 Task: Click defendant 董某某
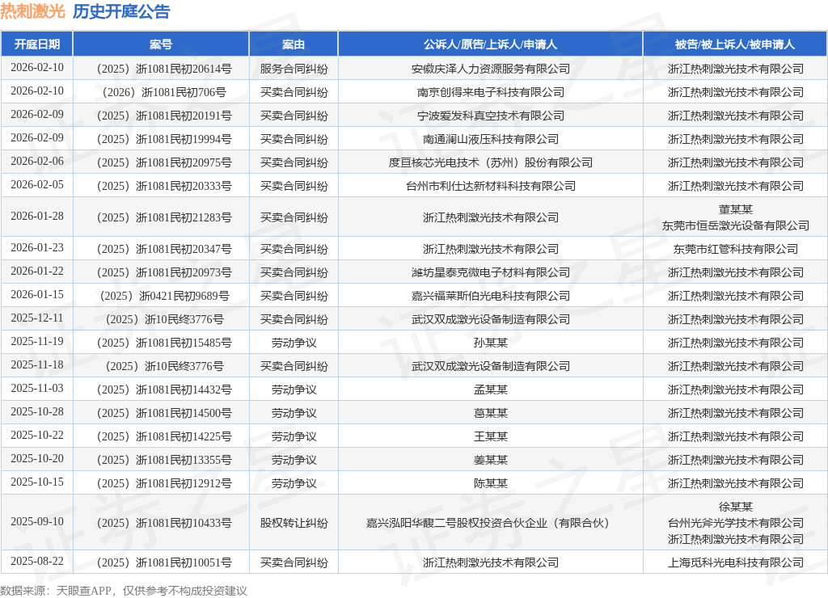736,209
